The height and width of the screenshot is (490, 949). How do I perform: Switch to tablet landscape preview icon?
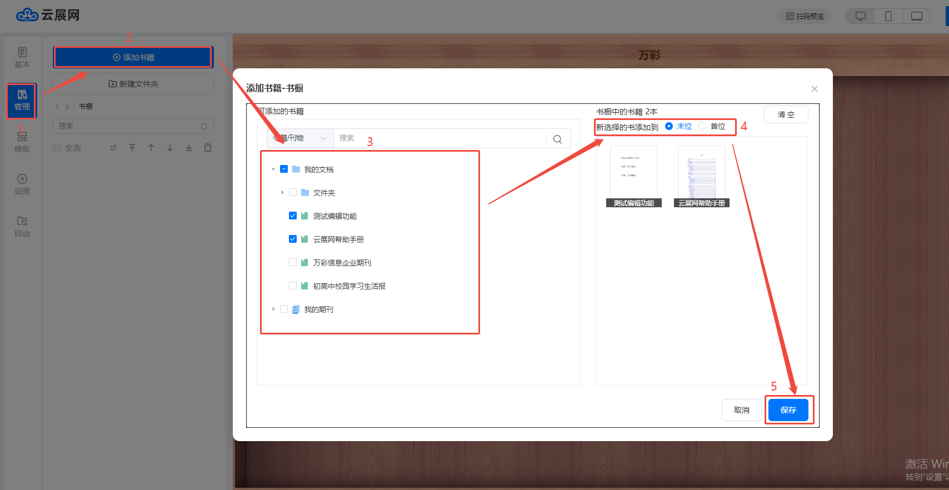click(917, 16)
